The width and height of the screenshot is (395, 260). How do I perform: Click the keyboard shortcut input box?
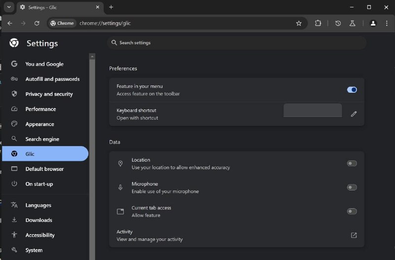(x=313, y=110)
